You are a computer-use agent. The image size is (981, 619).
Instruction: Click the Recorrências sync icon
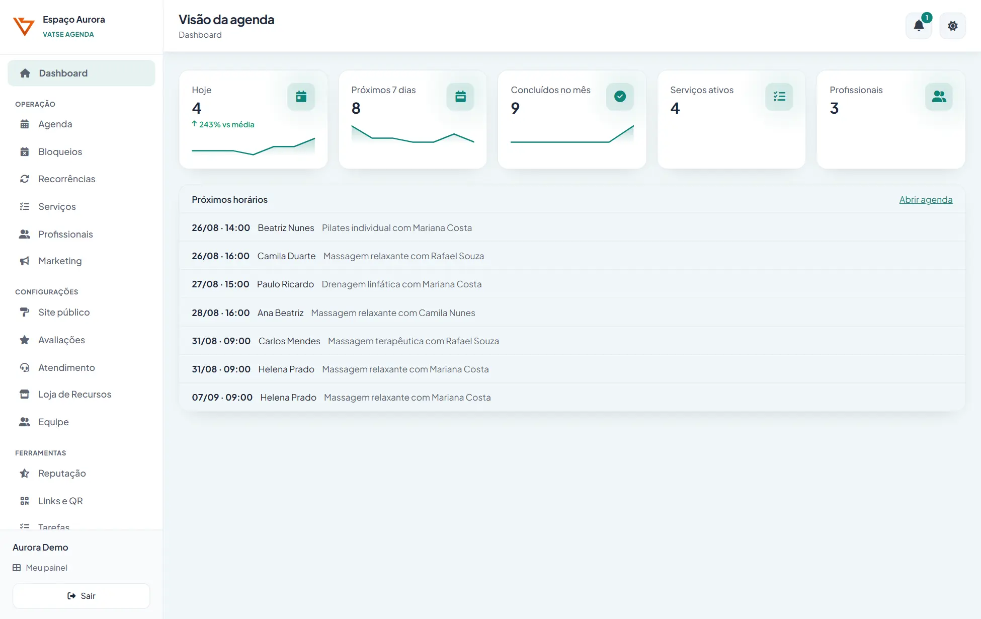click(x=25, y=179)
